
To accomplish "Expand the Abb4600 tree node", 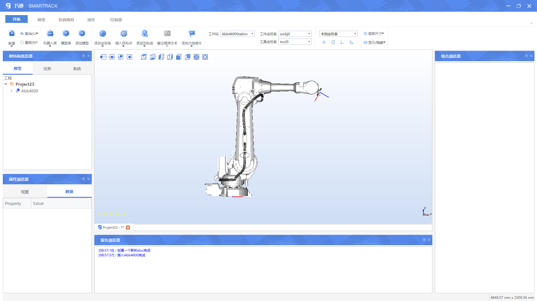I will coord(11,91).
